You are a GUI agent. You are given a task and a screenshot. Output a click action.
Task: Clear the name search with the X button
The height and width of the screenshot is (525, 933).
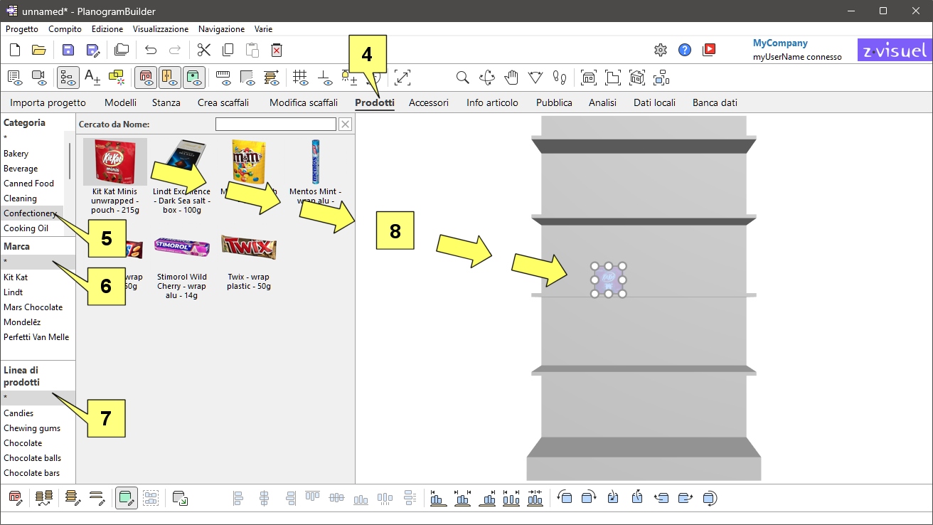click(x=345, y=124)
